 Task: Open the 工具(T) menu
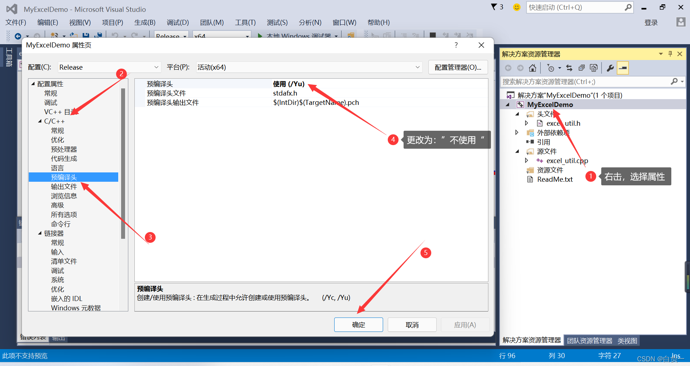(245, 22)
